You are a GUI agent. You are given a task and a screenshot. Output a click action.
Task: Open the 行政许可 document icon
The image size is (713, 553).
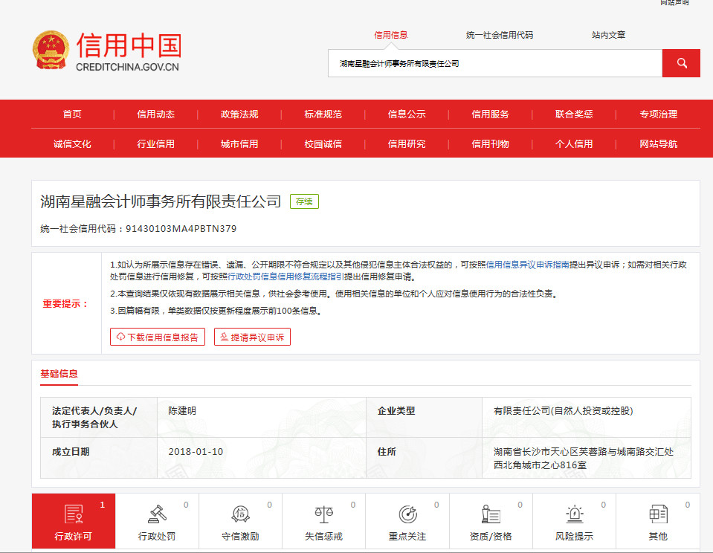pyautogui.click(x=73, y=514)
